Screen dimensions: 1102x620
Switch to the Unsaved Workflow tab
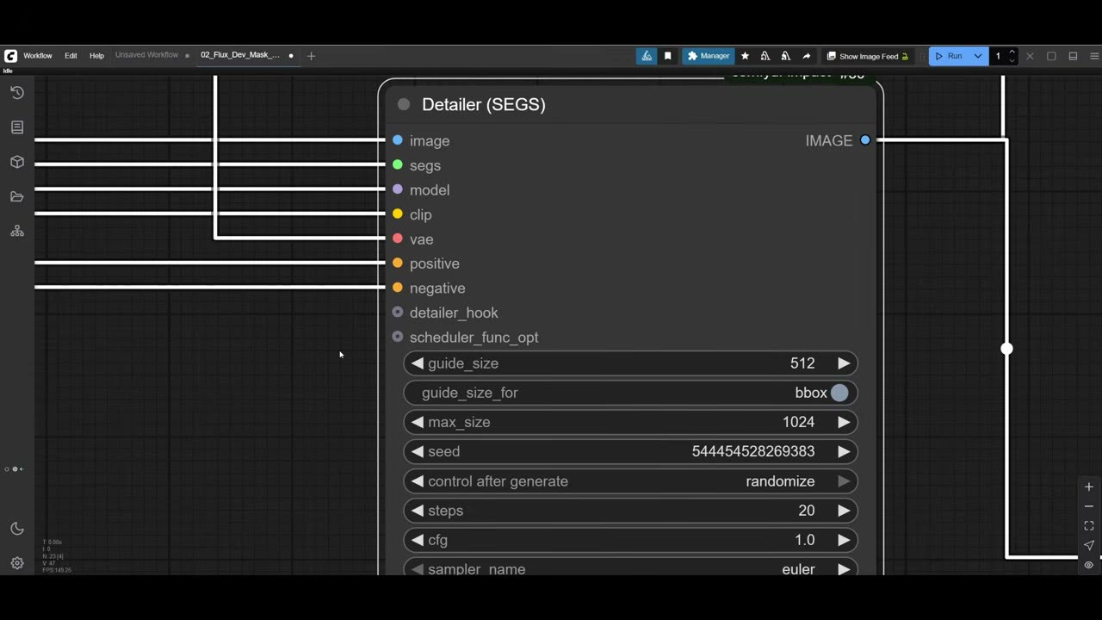147,55
